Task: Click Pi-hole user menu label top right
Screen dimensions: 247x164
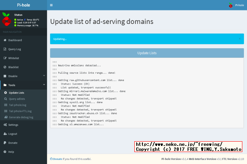Action: tap(239, 5)
